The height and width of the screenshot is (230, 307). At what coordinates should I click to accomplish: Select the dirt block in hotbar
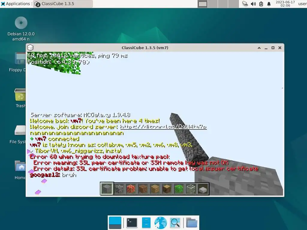click(143, 189)
